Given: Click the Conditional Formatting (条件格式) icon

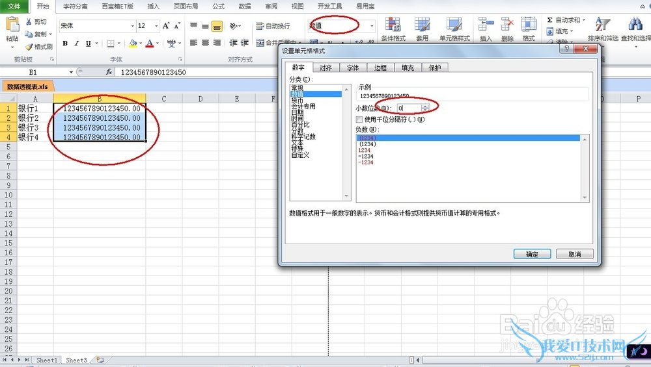Looking at the screenshot, I should pyautogui.click(x=393, y=26).
